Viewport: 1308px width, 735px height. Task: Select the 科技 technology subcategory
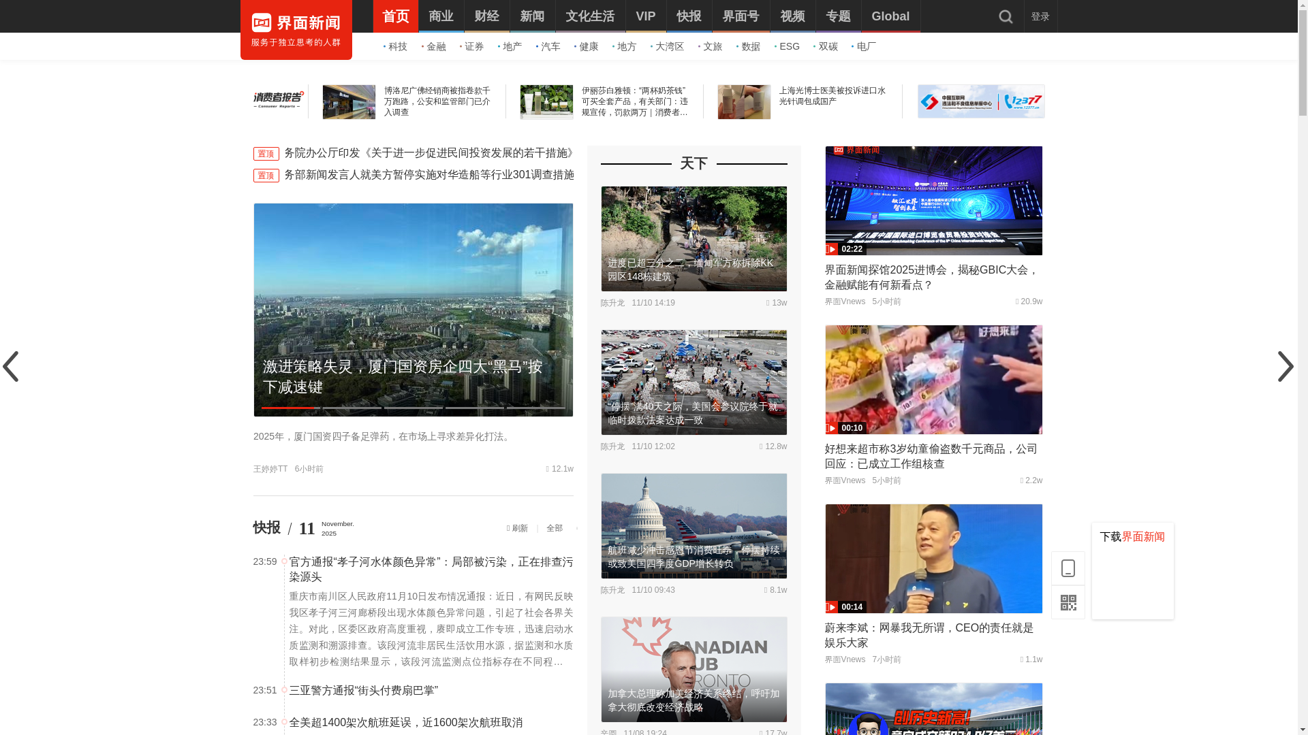click(x=397, y=46)
